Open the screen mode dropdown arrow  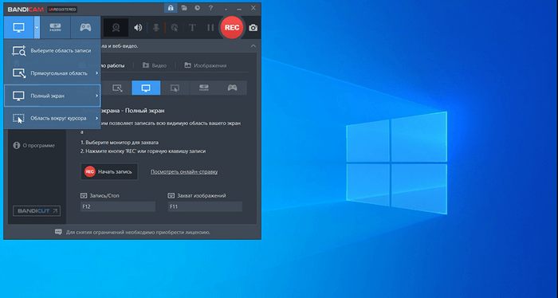pos(37,27)
